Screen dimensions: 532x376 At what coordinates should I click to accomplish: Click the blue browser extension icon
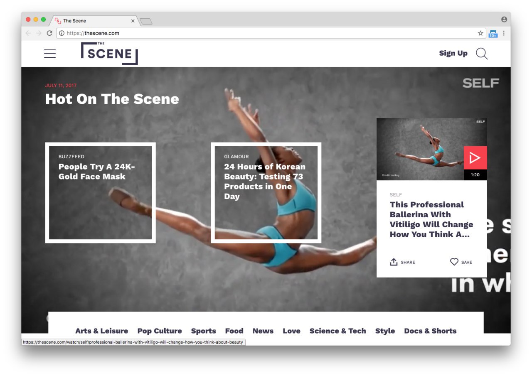click(x=493, y=34)
